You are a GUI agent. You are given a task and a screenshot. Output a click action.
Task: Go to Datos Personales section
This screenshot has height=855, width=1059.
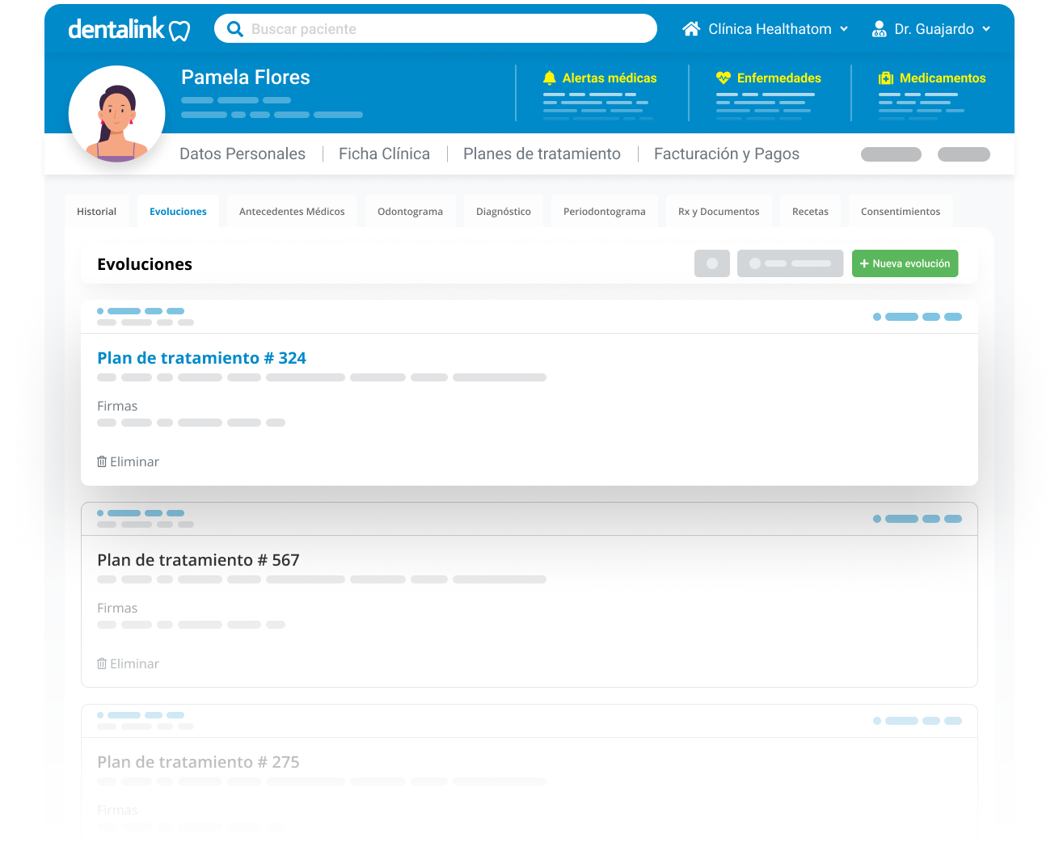(243, 154)
